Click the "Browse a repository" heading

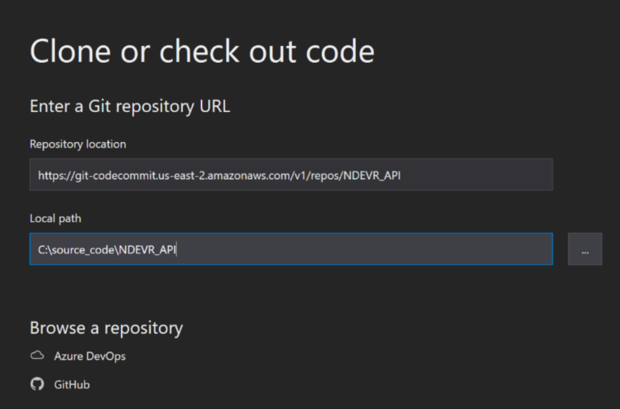coord(106,328)
